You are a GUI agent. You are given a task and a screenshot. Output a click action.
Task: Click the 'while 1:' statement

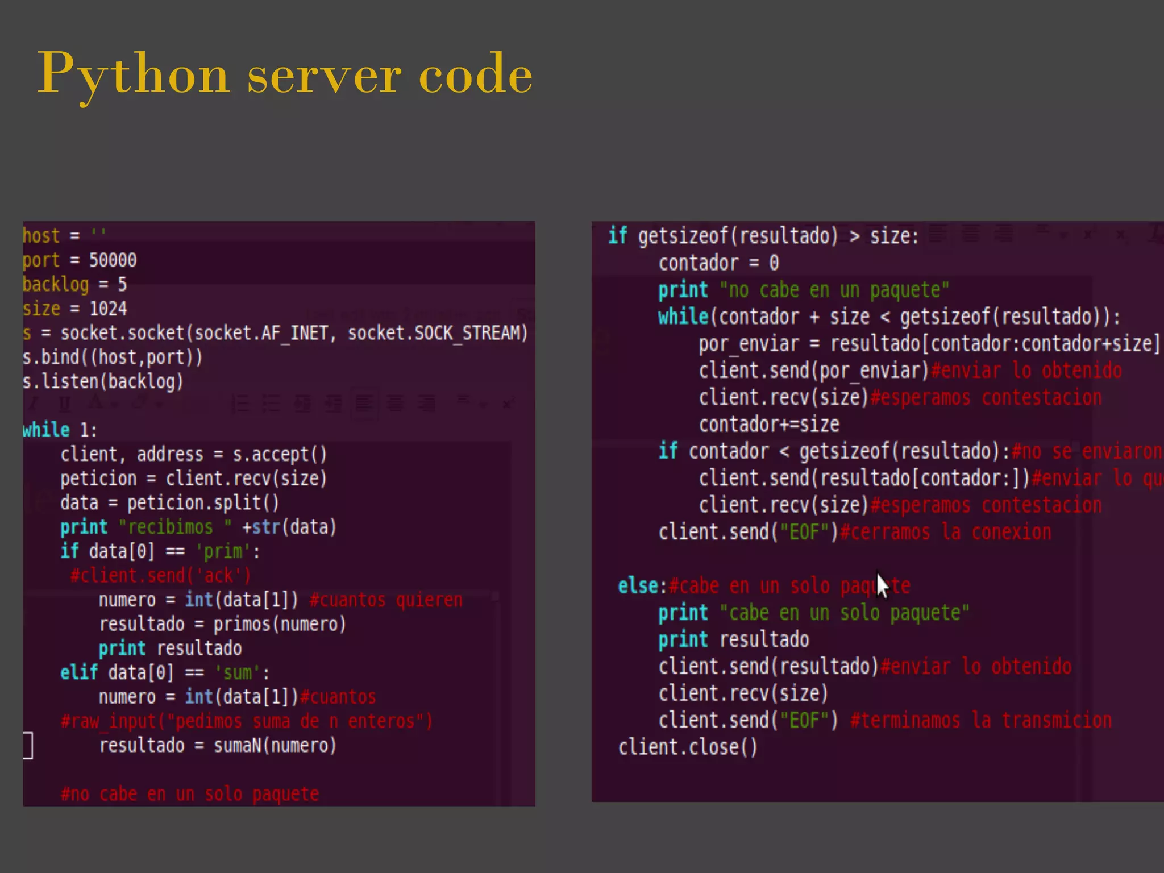(60, 429)
